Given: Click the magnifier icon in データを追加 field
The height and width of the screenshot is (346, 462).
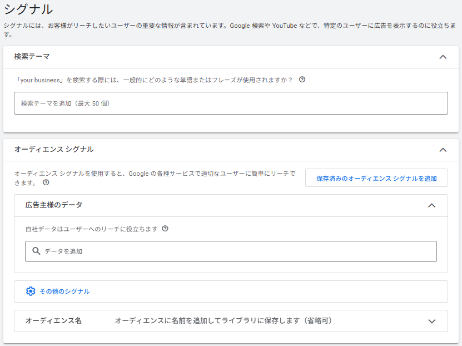Looking at the screenshot, I should [x=36, y=251].
